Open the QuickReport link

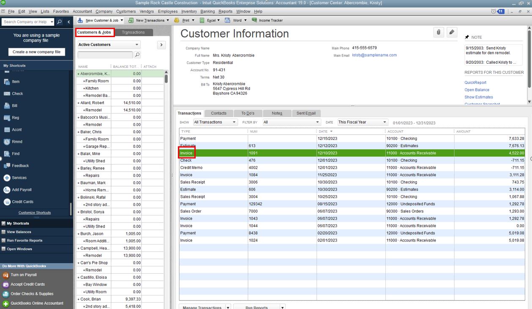(x=475, y=83)
